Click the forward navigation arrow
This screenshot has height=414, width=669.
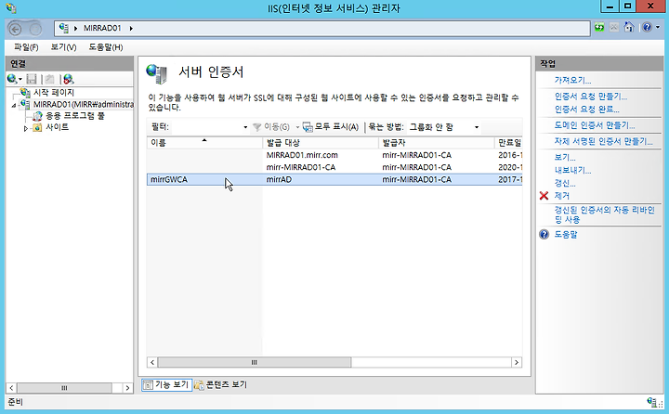click(x=36, y=29)
